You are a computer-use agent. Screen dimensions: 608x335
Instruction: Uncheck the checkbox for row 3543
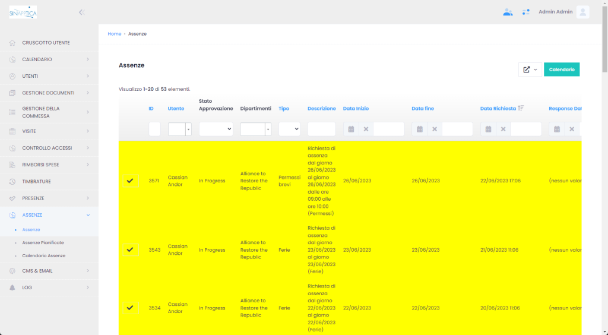130,250
